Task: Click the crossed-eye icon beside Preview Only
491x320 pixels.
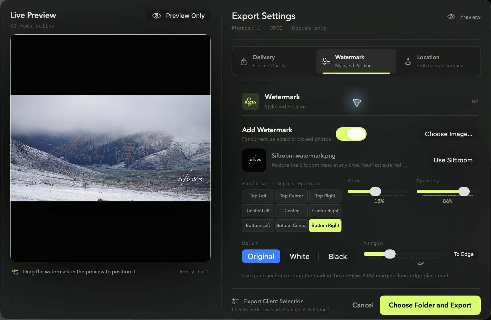Action: pos(157,16)
